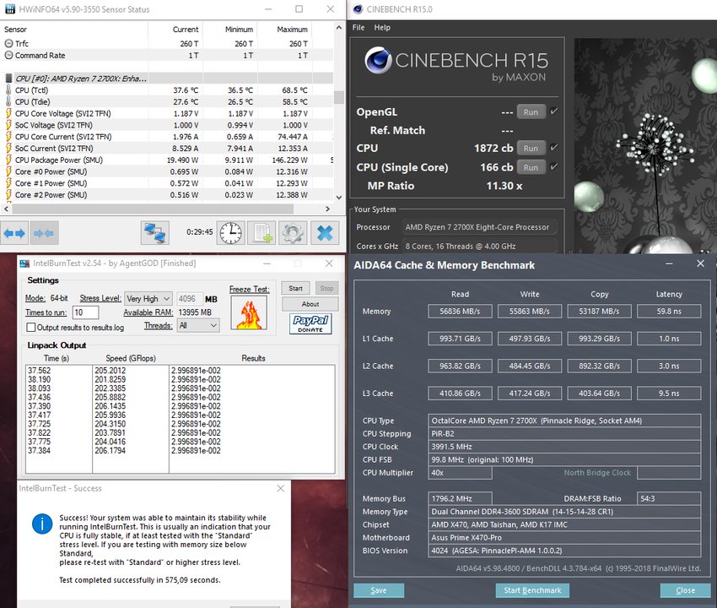Click the flame Freeze Test icon in IntelBurnTest
This screenshot has width=717, height=608.
pos(249,313)
